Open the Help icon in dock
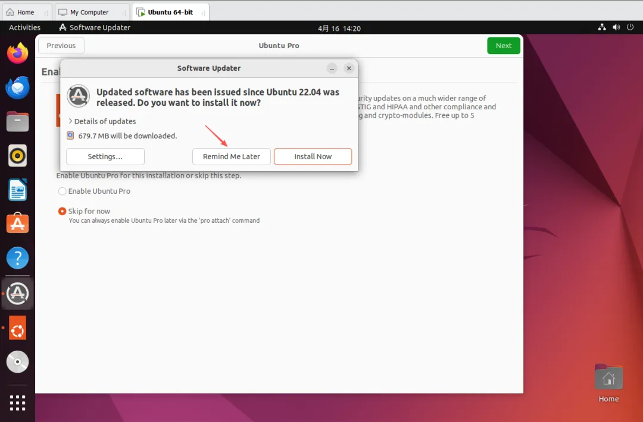Image resolution: width=643 pixels, height=422 pixels. (x=18, y=258)
